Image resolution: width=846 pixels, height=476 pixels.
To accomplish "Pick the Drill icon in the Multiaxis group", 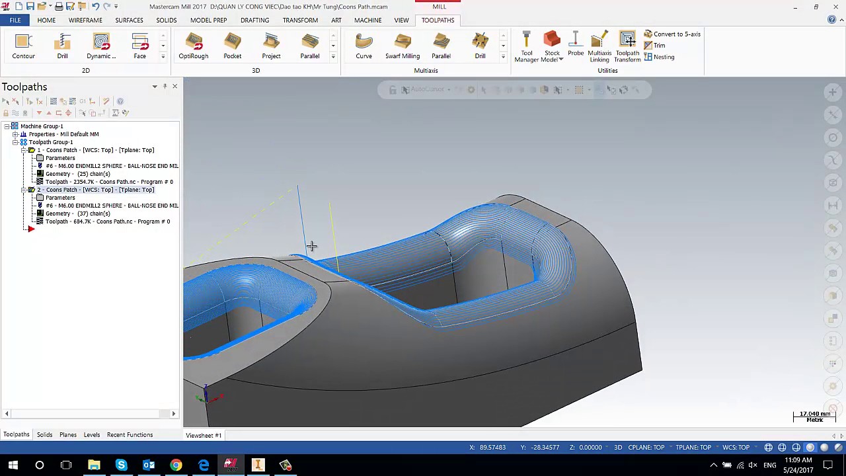I will click(480, 46).
